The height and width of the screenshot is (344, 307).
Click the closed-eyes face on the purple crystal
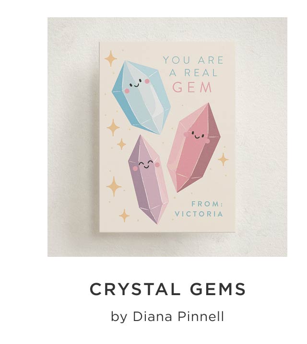pos(146,166)
